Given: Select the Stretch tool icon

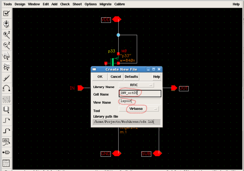Looking at the screenshot, I should [6, 56].
